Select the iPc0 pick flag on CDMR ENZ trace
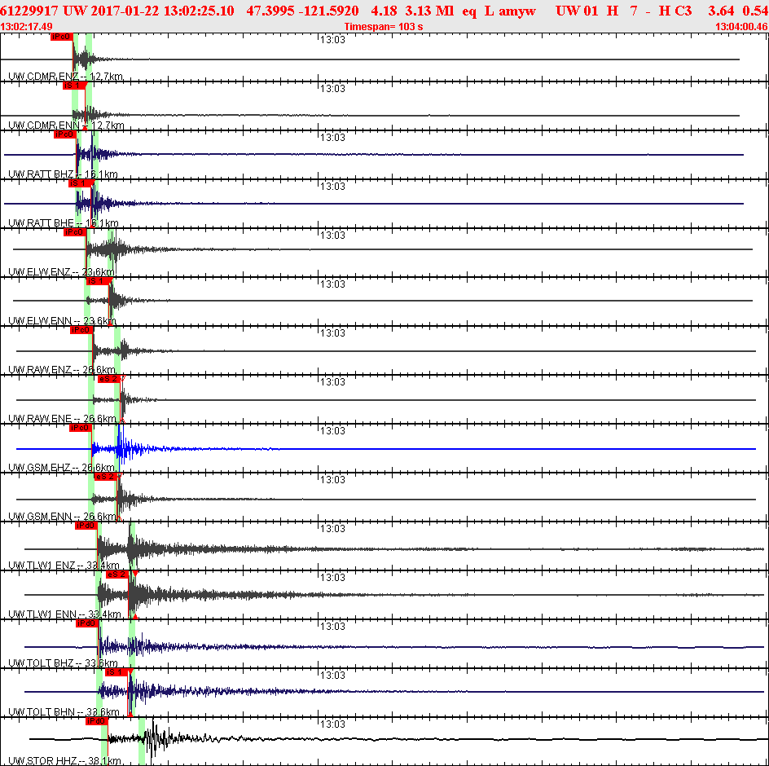Image resolution: width=769 pixels, height=766 pixels. (61, 37)
